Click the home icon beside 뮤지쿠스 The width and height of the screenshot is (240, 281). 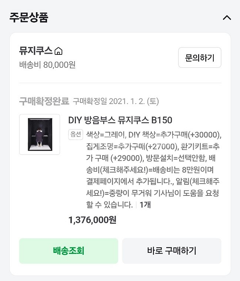(58, 51)
